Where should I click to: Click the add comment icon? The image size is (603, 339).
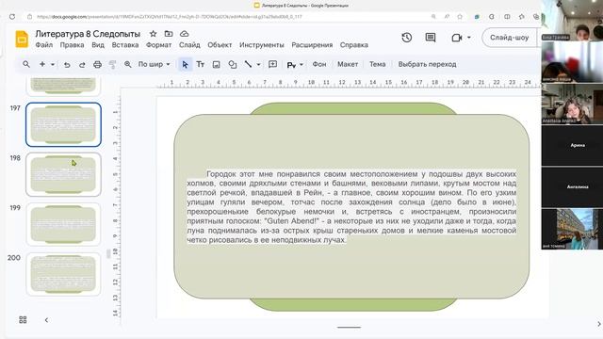272,64
